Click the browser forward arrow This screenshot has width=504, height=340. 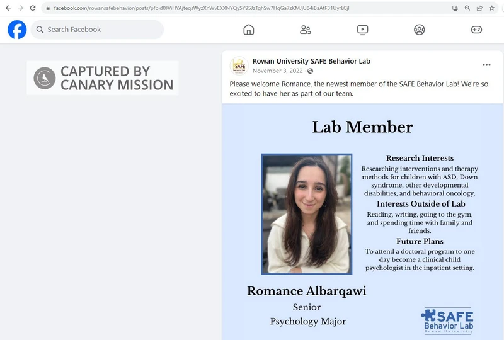pos(21,8)
